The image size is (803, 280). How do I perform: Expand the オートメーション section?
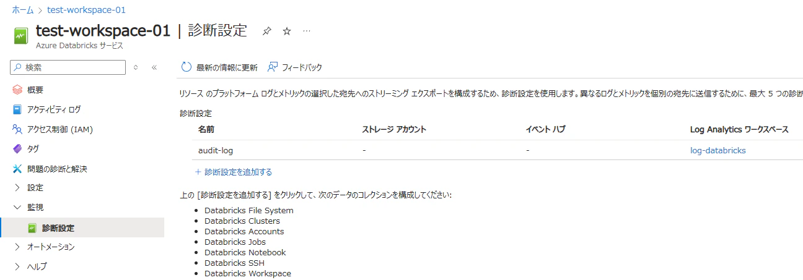point(17,247)
